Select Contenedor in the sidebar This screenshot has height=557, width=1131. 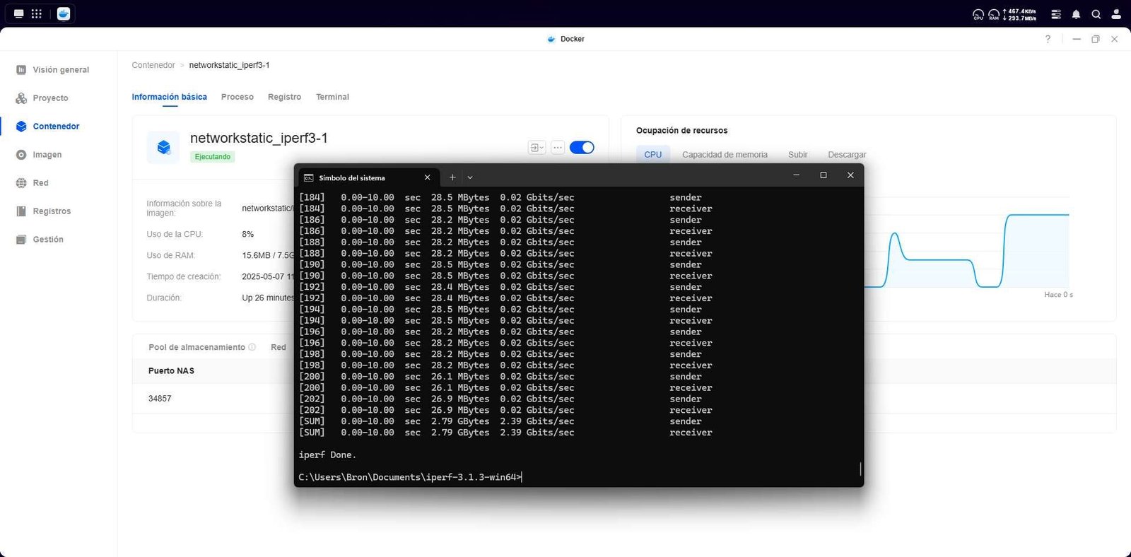pos(56,127)
